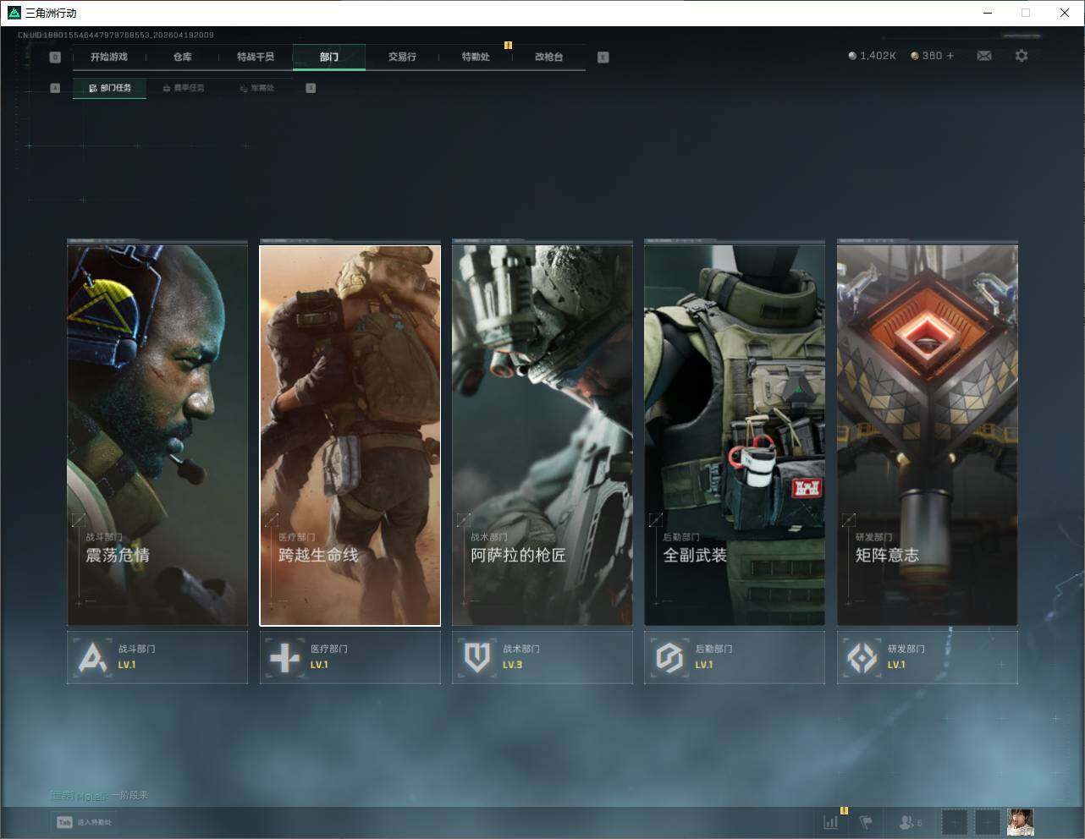Click the A key sub-tab previous icon
1085x839 pixels.
tap(55, 88)
